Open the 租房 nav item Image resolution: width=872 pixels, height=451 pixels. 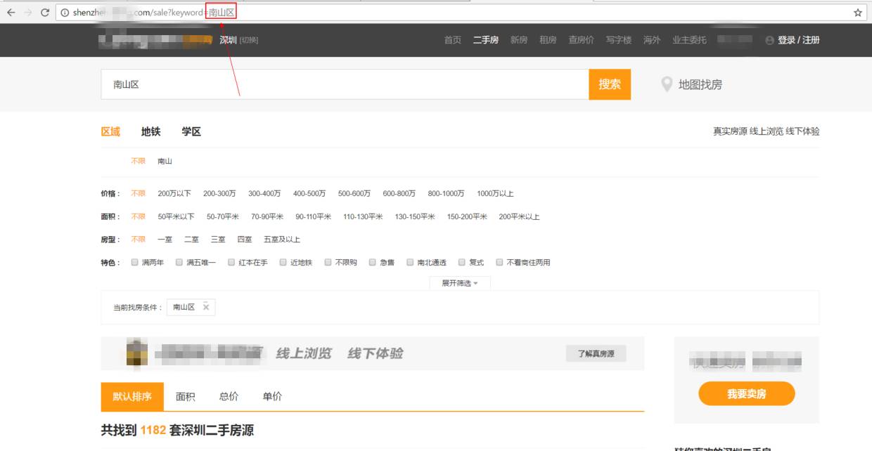(x=548, y=40)
